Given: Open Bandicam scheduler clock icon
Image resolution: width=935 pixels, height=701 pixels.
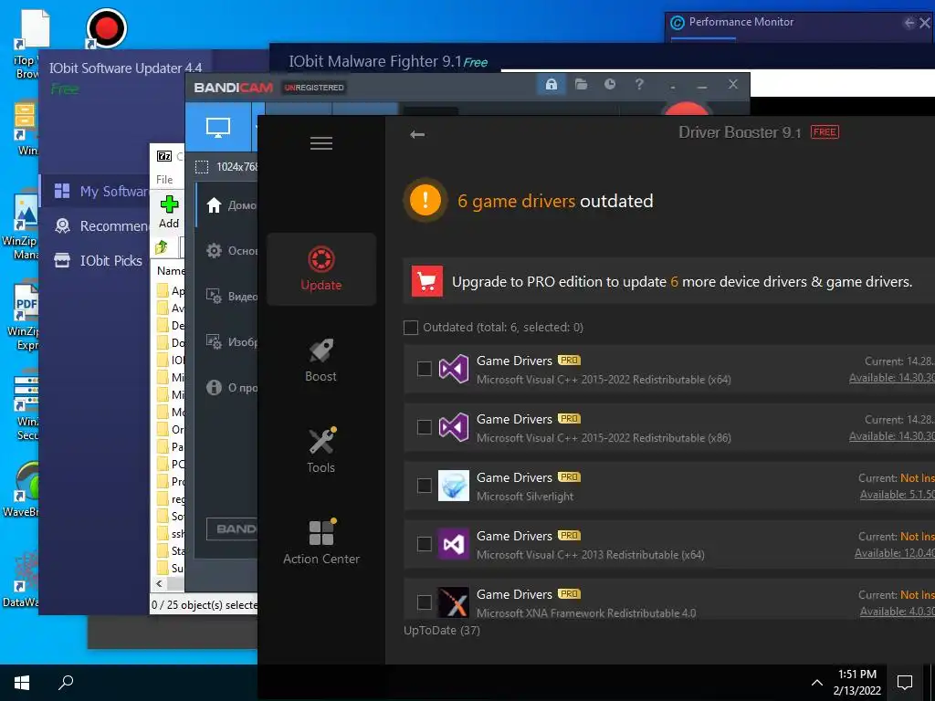Looking at the screenshot, I should tap(609, 84).
